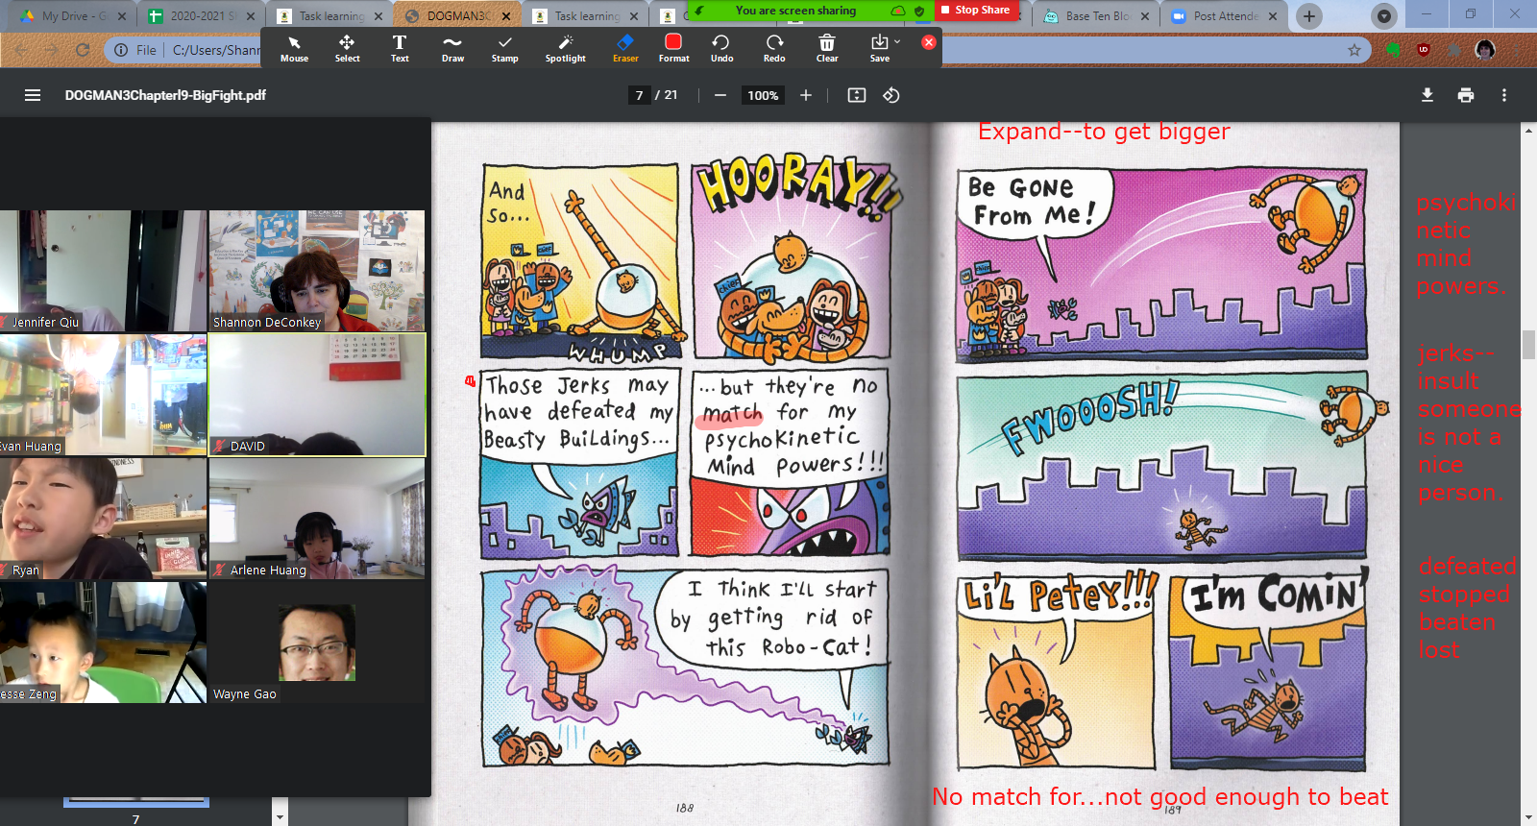
Task: Zoom in on the PDF
Action: click(x=806, y=95)
